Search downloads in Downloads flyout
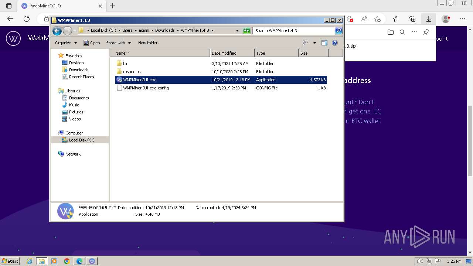This screenshot has width=473, height=266. click(x=402, y=32)
